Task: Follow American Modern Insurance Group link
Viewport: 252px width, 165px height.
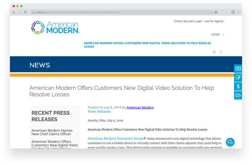Action: 115,138
